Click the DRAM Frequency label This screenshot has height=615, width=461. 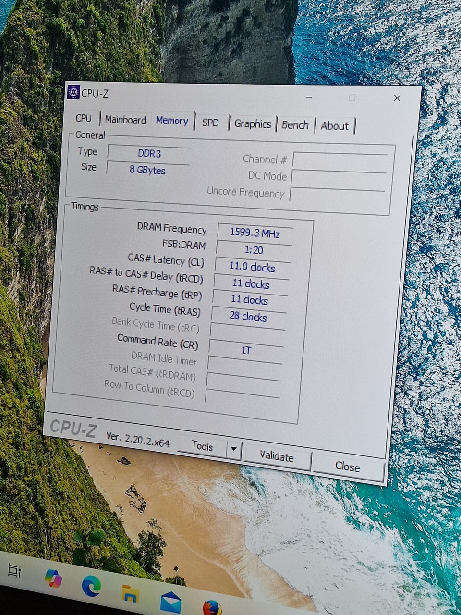171,228
